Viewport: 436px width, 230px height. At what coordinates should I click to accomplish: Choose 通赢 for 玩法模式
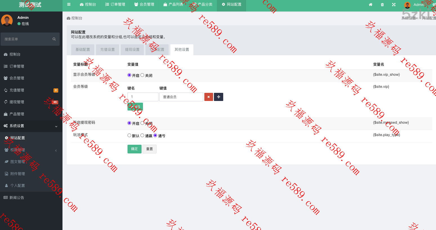pos(142,135)
